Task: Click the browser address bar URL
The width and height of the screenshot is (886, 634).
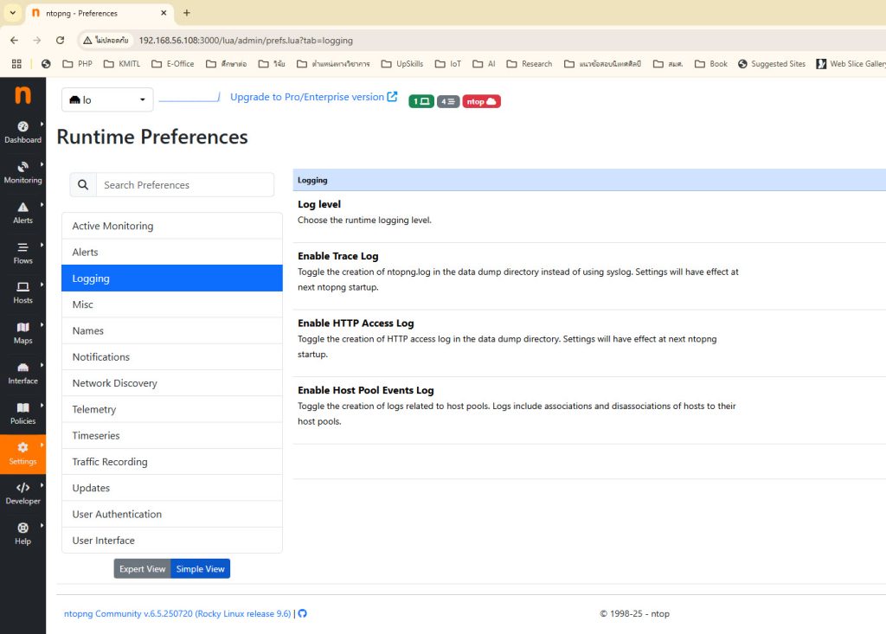Action: coord(246,41)
